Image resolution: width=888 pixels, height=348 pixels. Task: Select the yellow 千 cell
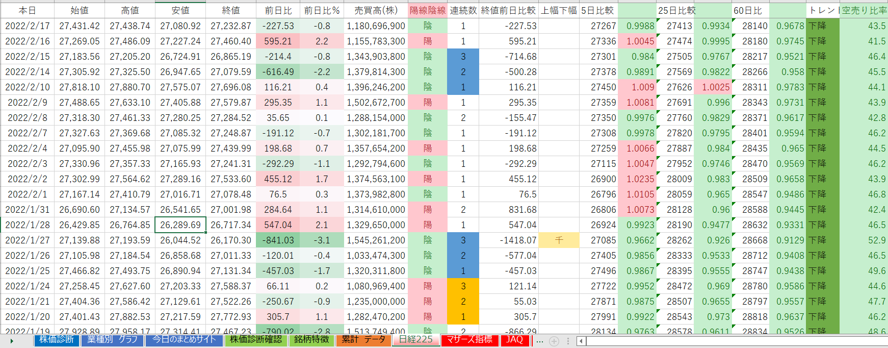point(559,240)
